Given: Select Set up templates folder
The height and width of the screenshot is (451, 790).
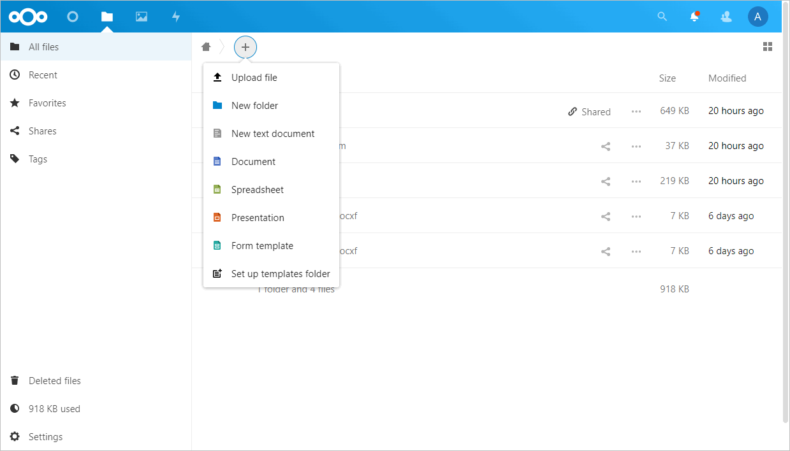Looking at the screenshot, I should click(271, 273).
